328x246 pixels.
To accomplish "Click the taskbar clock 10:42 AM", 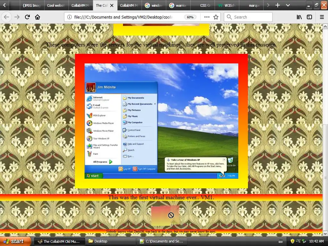I will (x=316, y=241).
